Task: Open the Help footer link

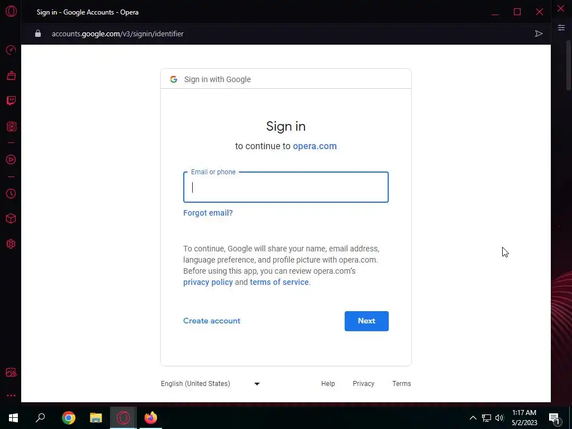Action: [x=327, y=383]
